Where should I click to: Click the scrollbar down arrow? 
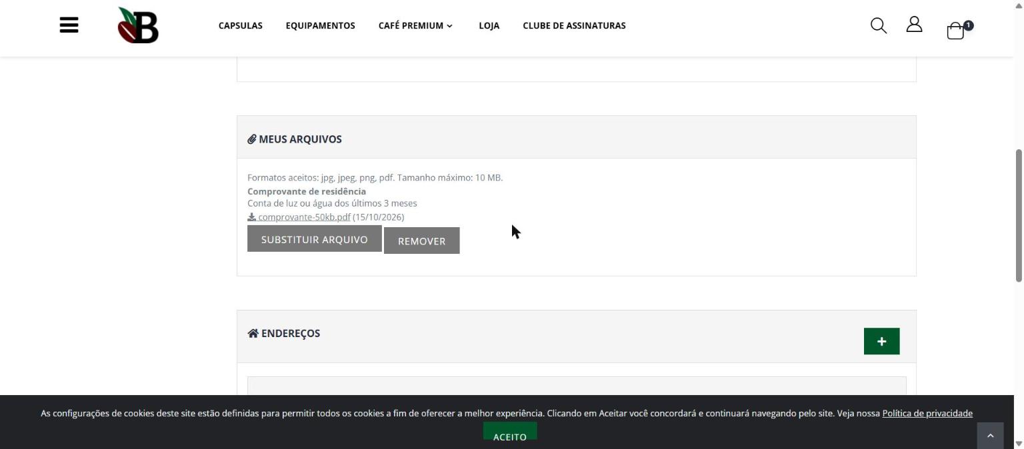[x=1019, y=444]
